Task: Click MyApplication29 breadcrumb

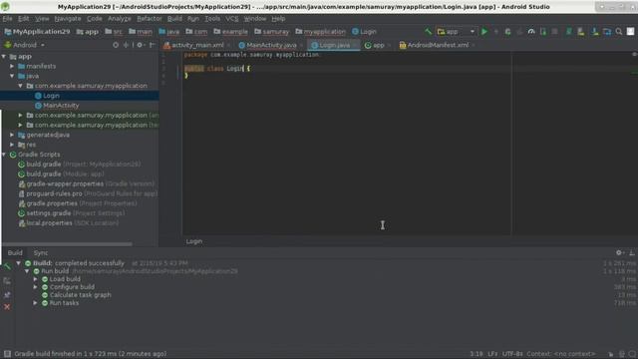Action: (x=37, y=31)
